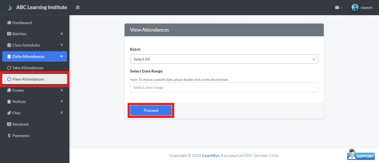This screenshot has width=379, height=163.
Task: Click the Select date range field
Action: 224,87
